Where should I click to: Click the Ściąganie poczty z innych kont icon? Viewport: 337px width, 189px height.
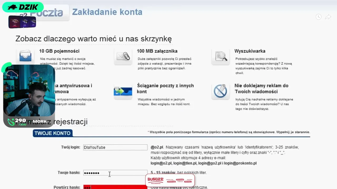[123, 91]
